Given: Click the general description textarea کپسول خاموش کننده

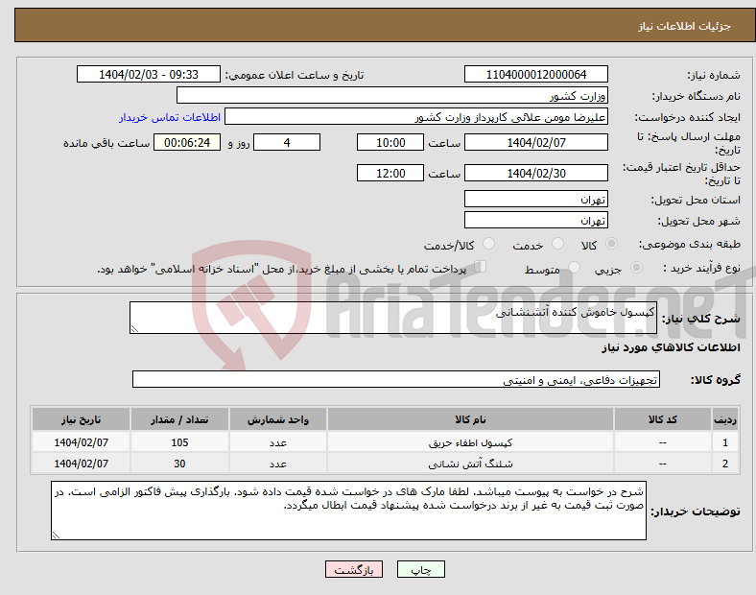Looking at the screenshot, I should pyautogui.click(x=393, y=318).
